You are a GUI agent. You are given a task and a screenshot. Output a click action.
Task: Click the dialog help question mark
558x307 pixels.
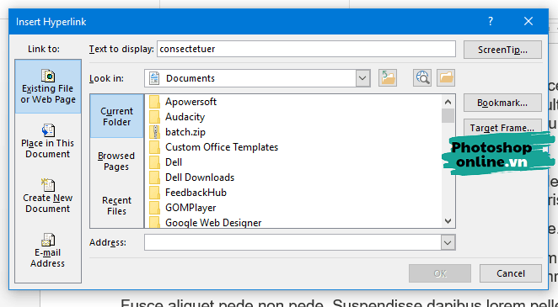pos(491,21)
